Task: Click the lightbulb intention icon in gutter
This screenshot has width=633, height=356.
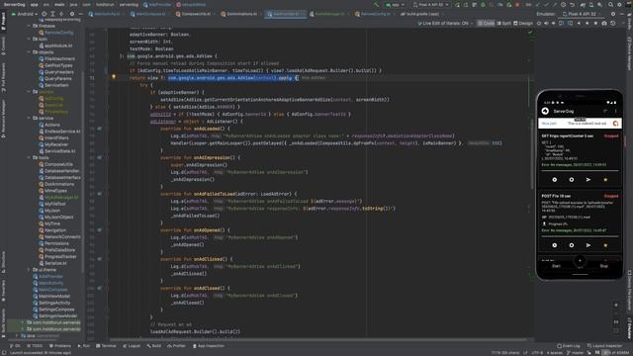Action: (x=114, y=77)
